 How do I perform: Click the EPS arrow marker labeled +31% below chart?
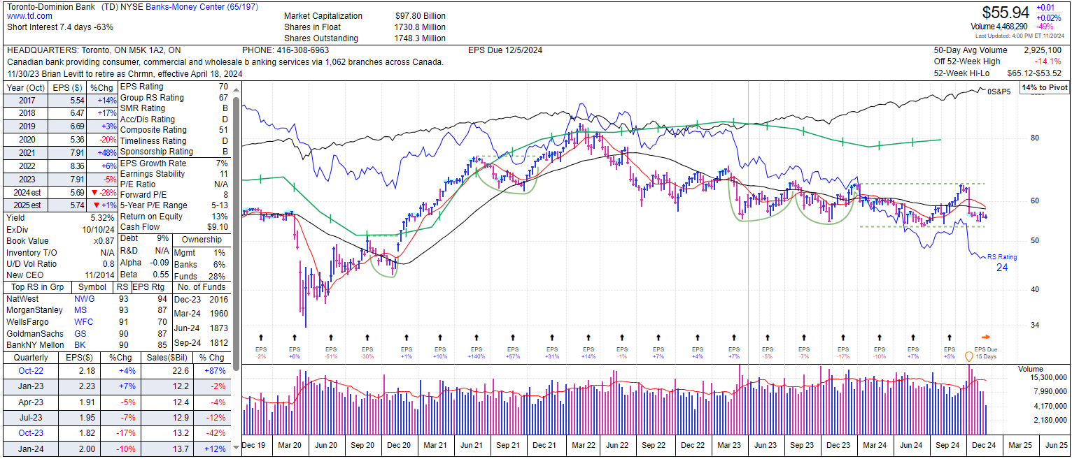point(552,337)
